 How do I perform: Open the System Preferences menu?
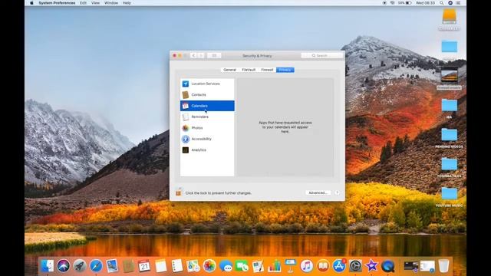point(57,3)
